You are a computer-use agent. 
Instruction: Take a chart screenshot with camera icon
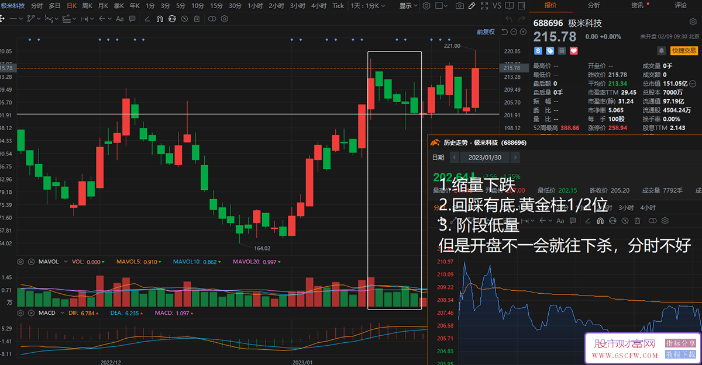[460, 6]
